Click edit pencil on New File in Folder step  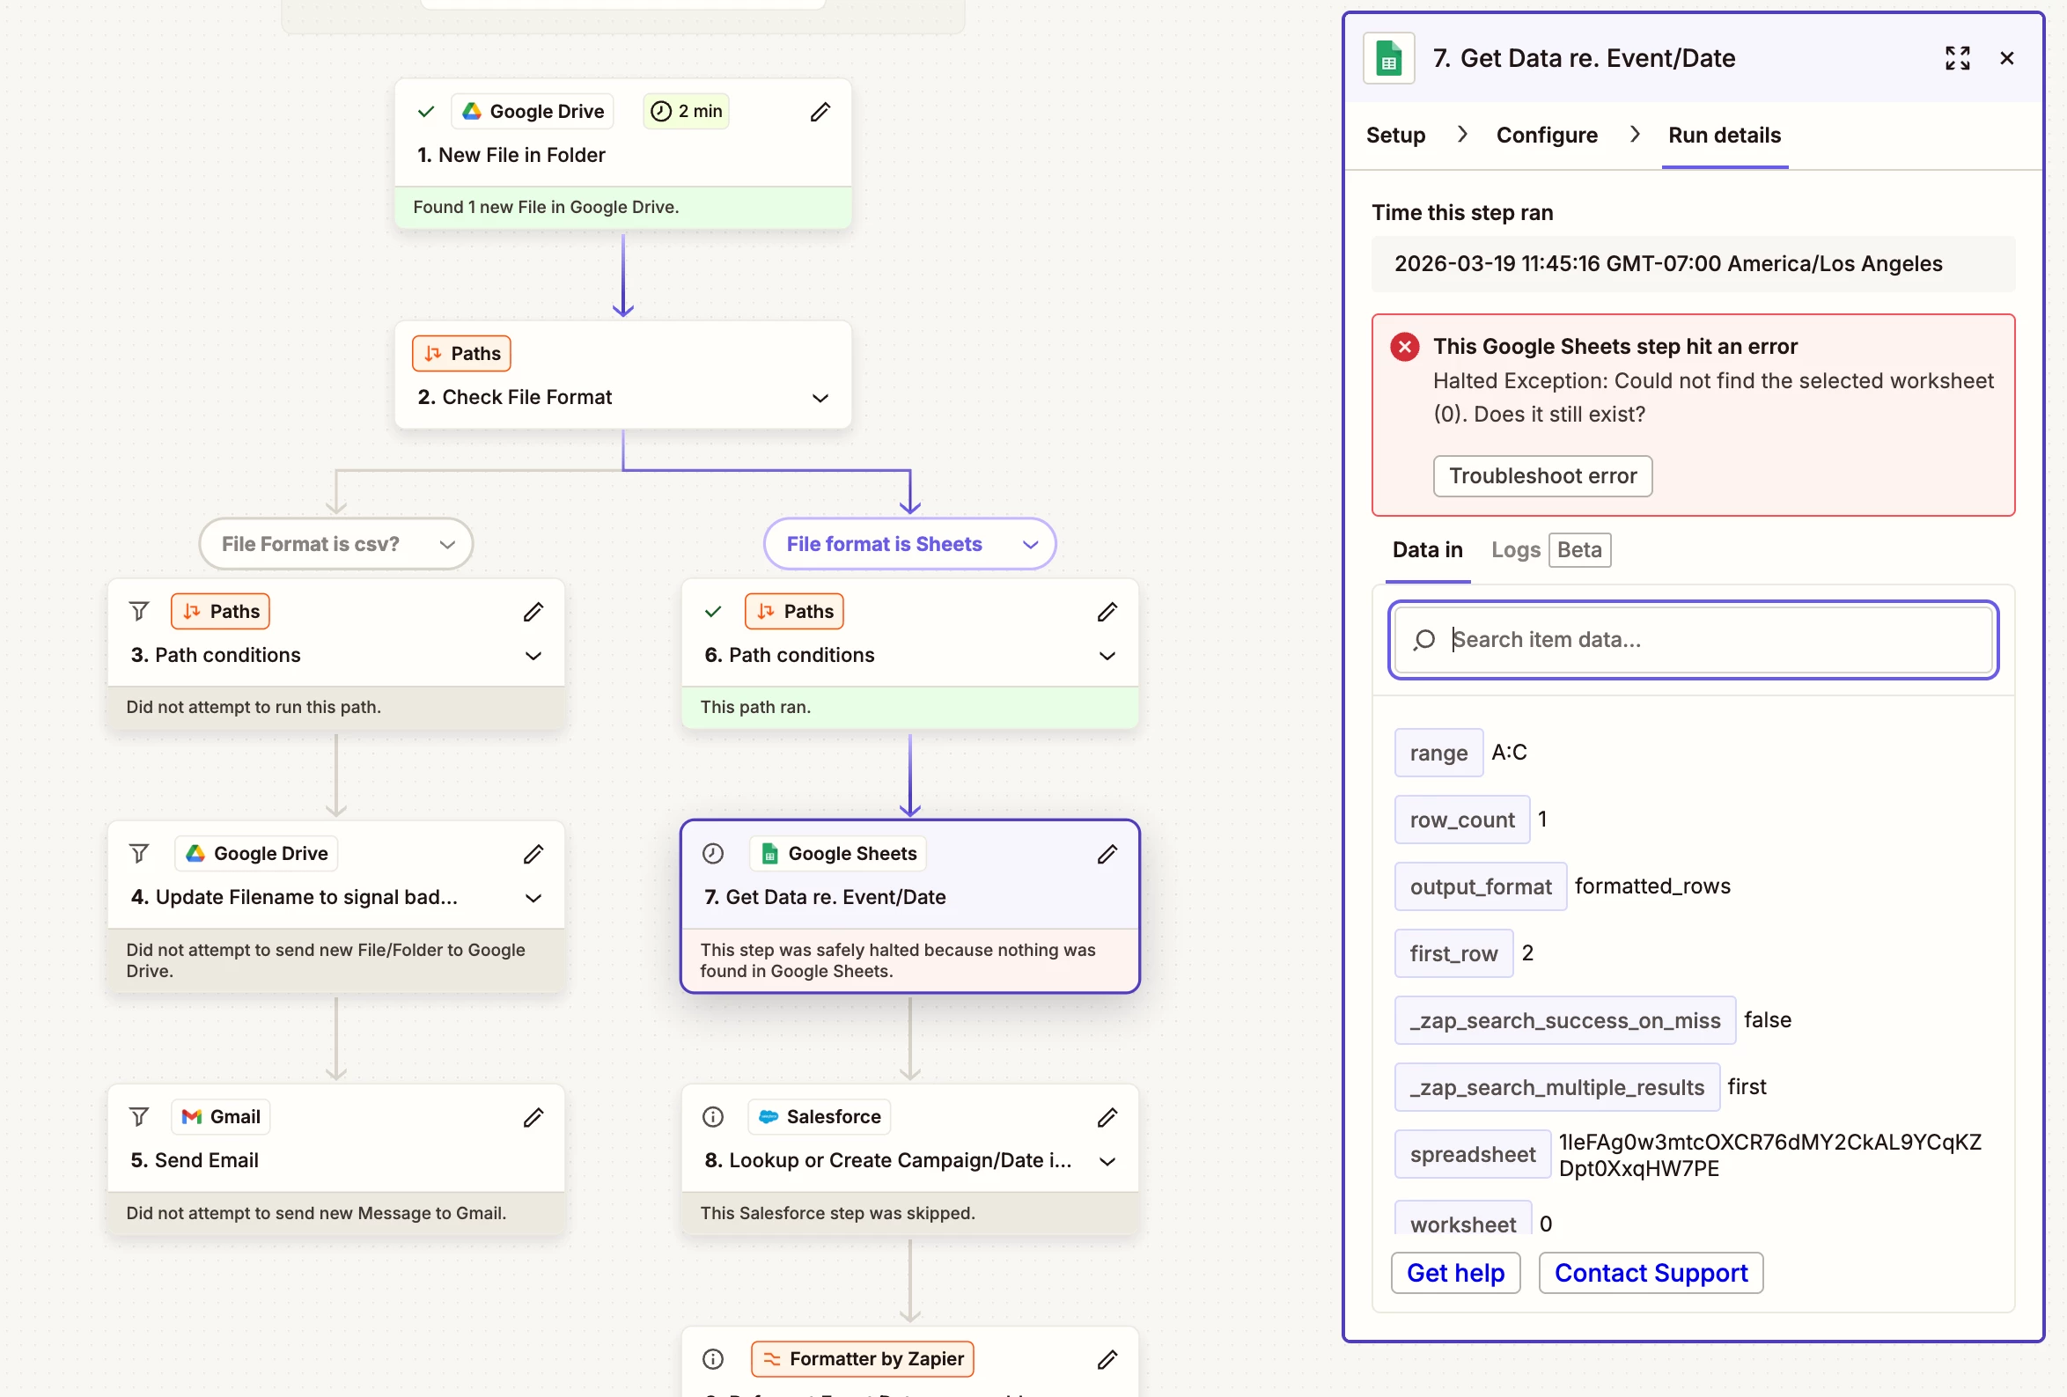coord(820,111)
